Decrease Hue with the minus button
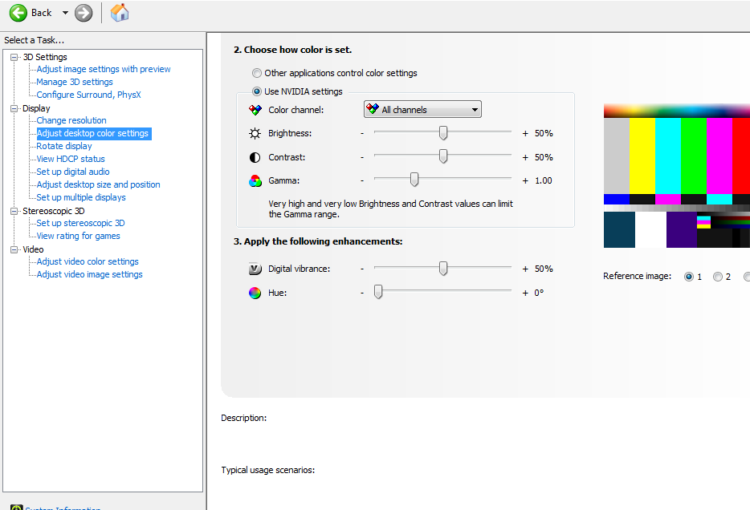The image size is (750, 510). click(x=362, y=293)
